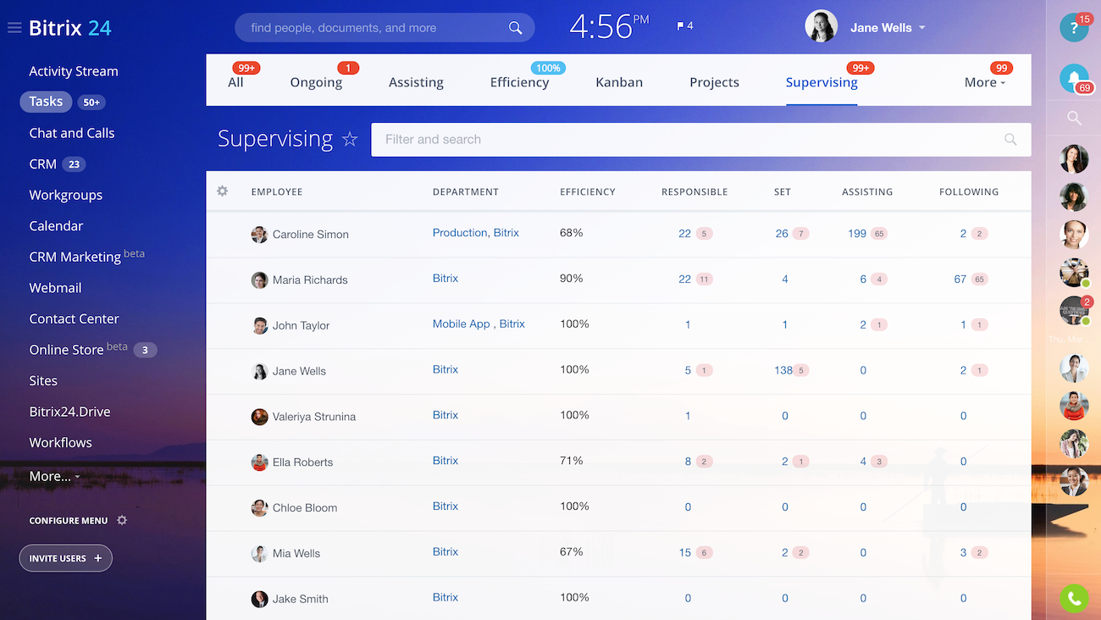The image size is (1101, 620).
Task: Open the Mobile App department link
Action: click(x=461, y=324)
